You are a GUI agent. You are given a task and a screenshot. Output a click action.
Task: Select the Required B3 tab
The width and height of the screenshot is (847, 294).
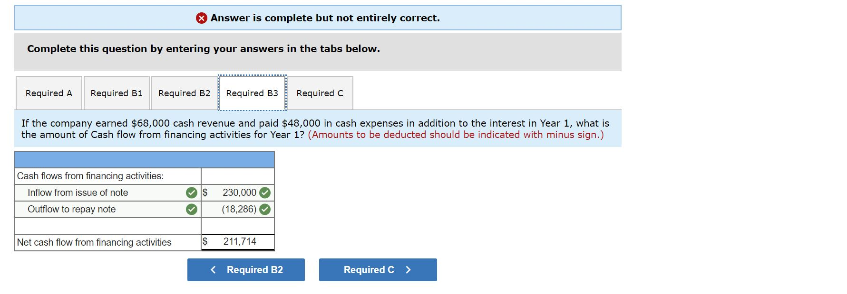pyautogui.click(x=252, y=93)
